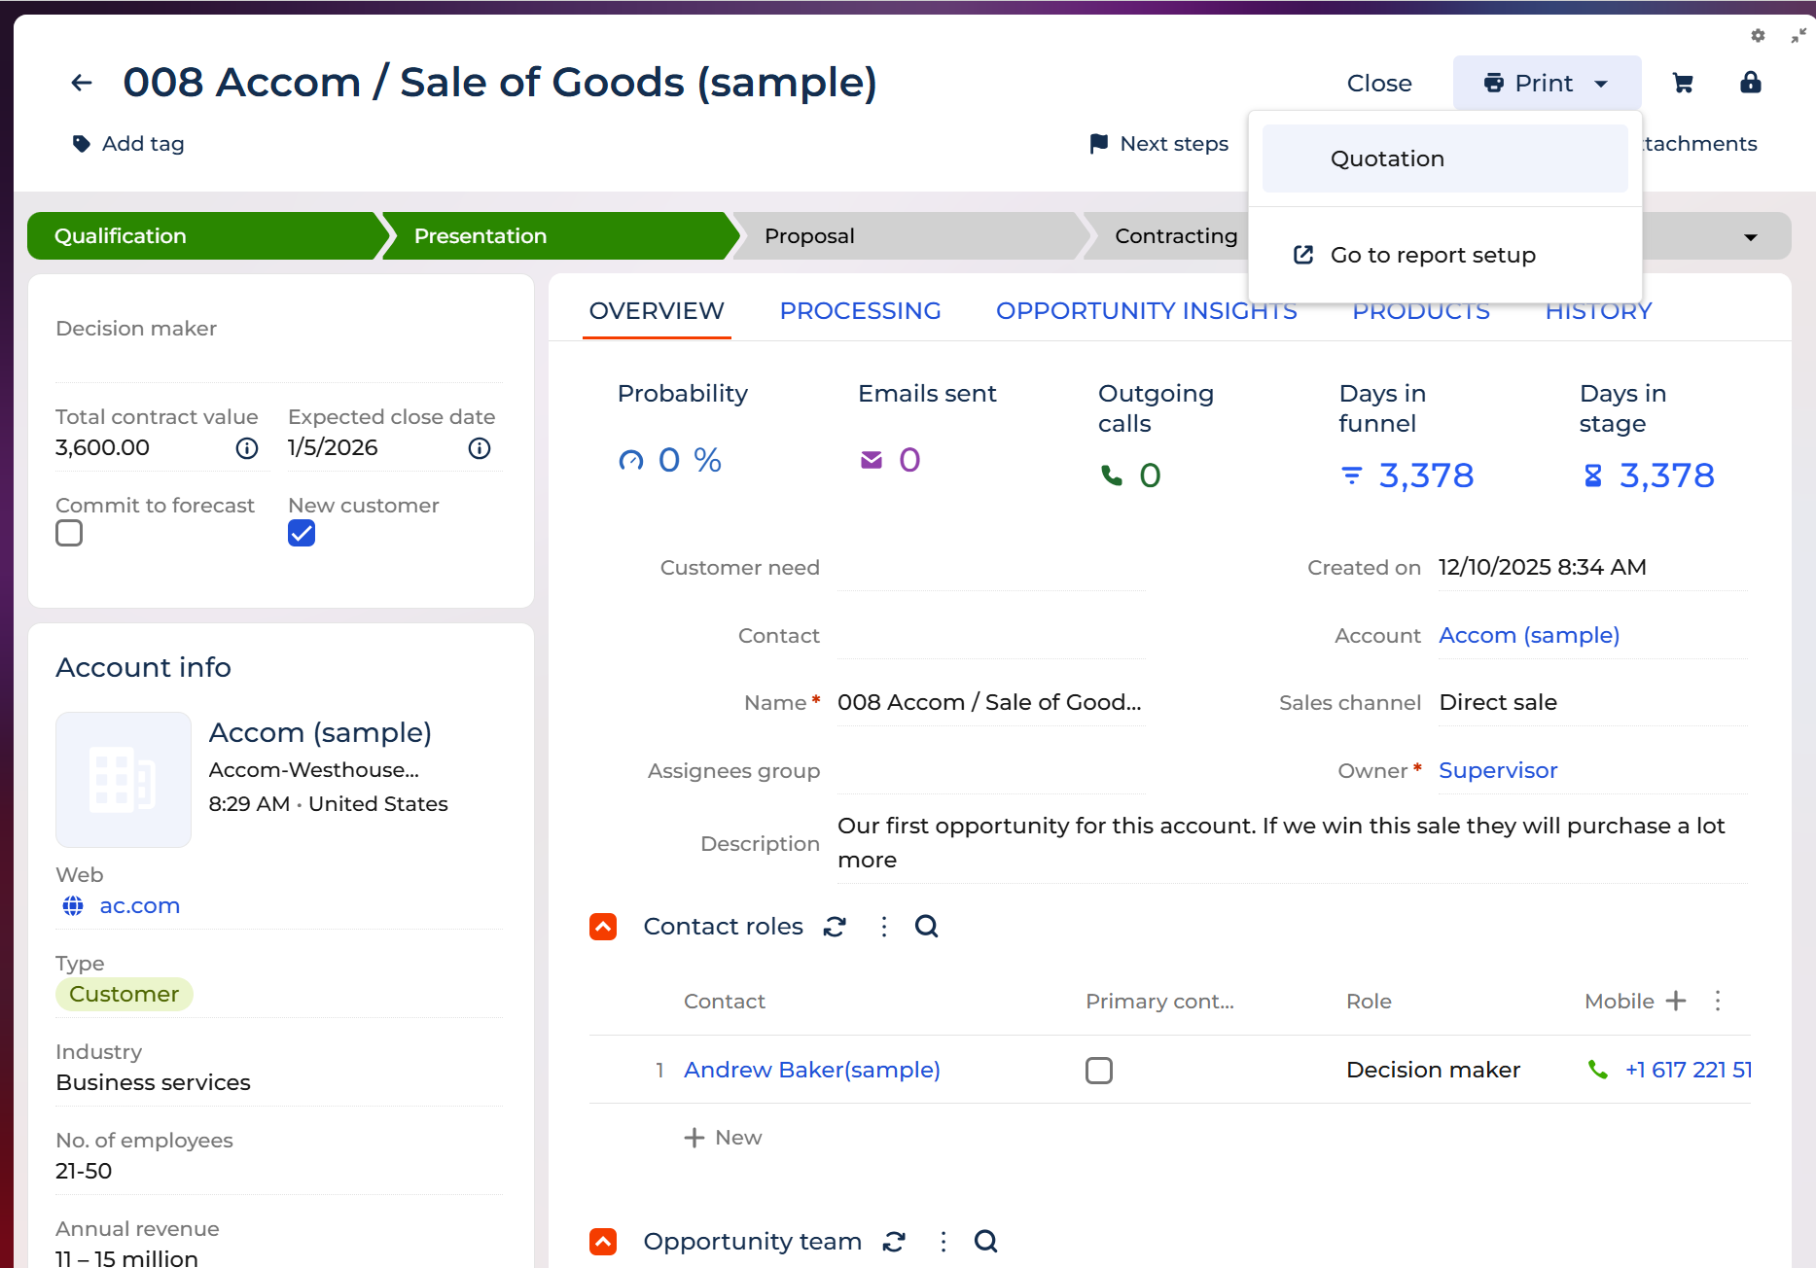The width and height of the screenshot is (1816, 1268).
Task: Toggle primary contact for Andrew Baker
Action: click(1098, 1071)
